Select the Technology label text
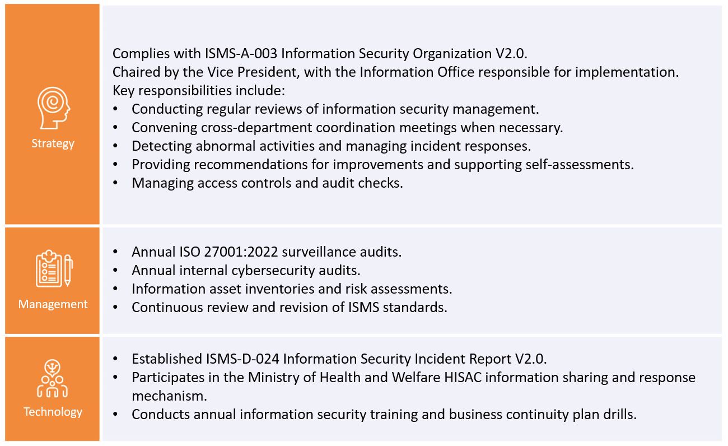The height and width of the screenshot is (446, 728). [x=53, y=412]
